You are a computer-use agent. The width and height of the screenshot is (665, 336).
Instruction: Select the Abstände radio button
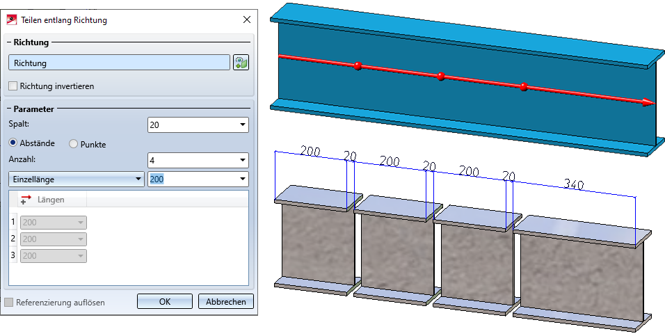point(13,143)
